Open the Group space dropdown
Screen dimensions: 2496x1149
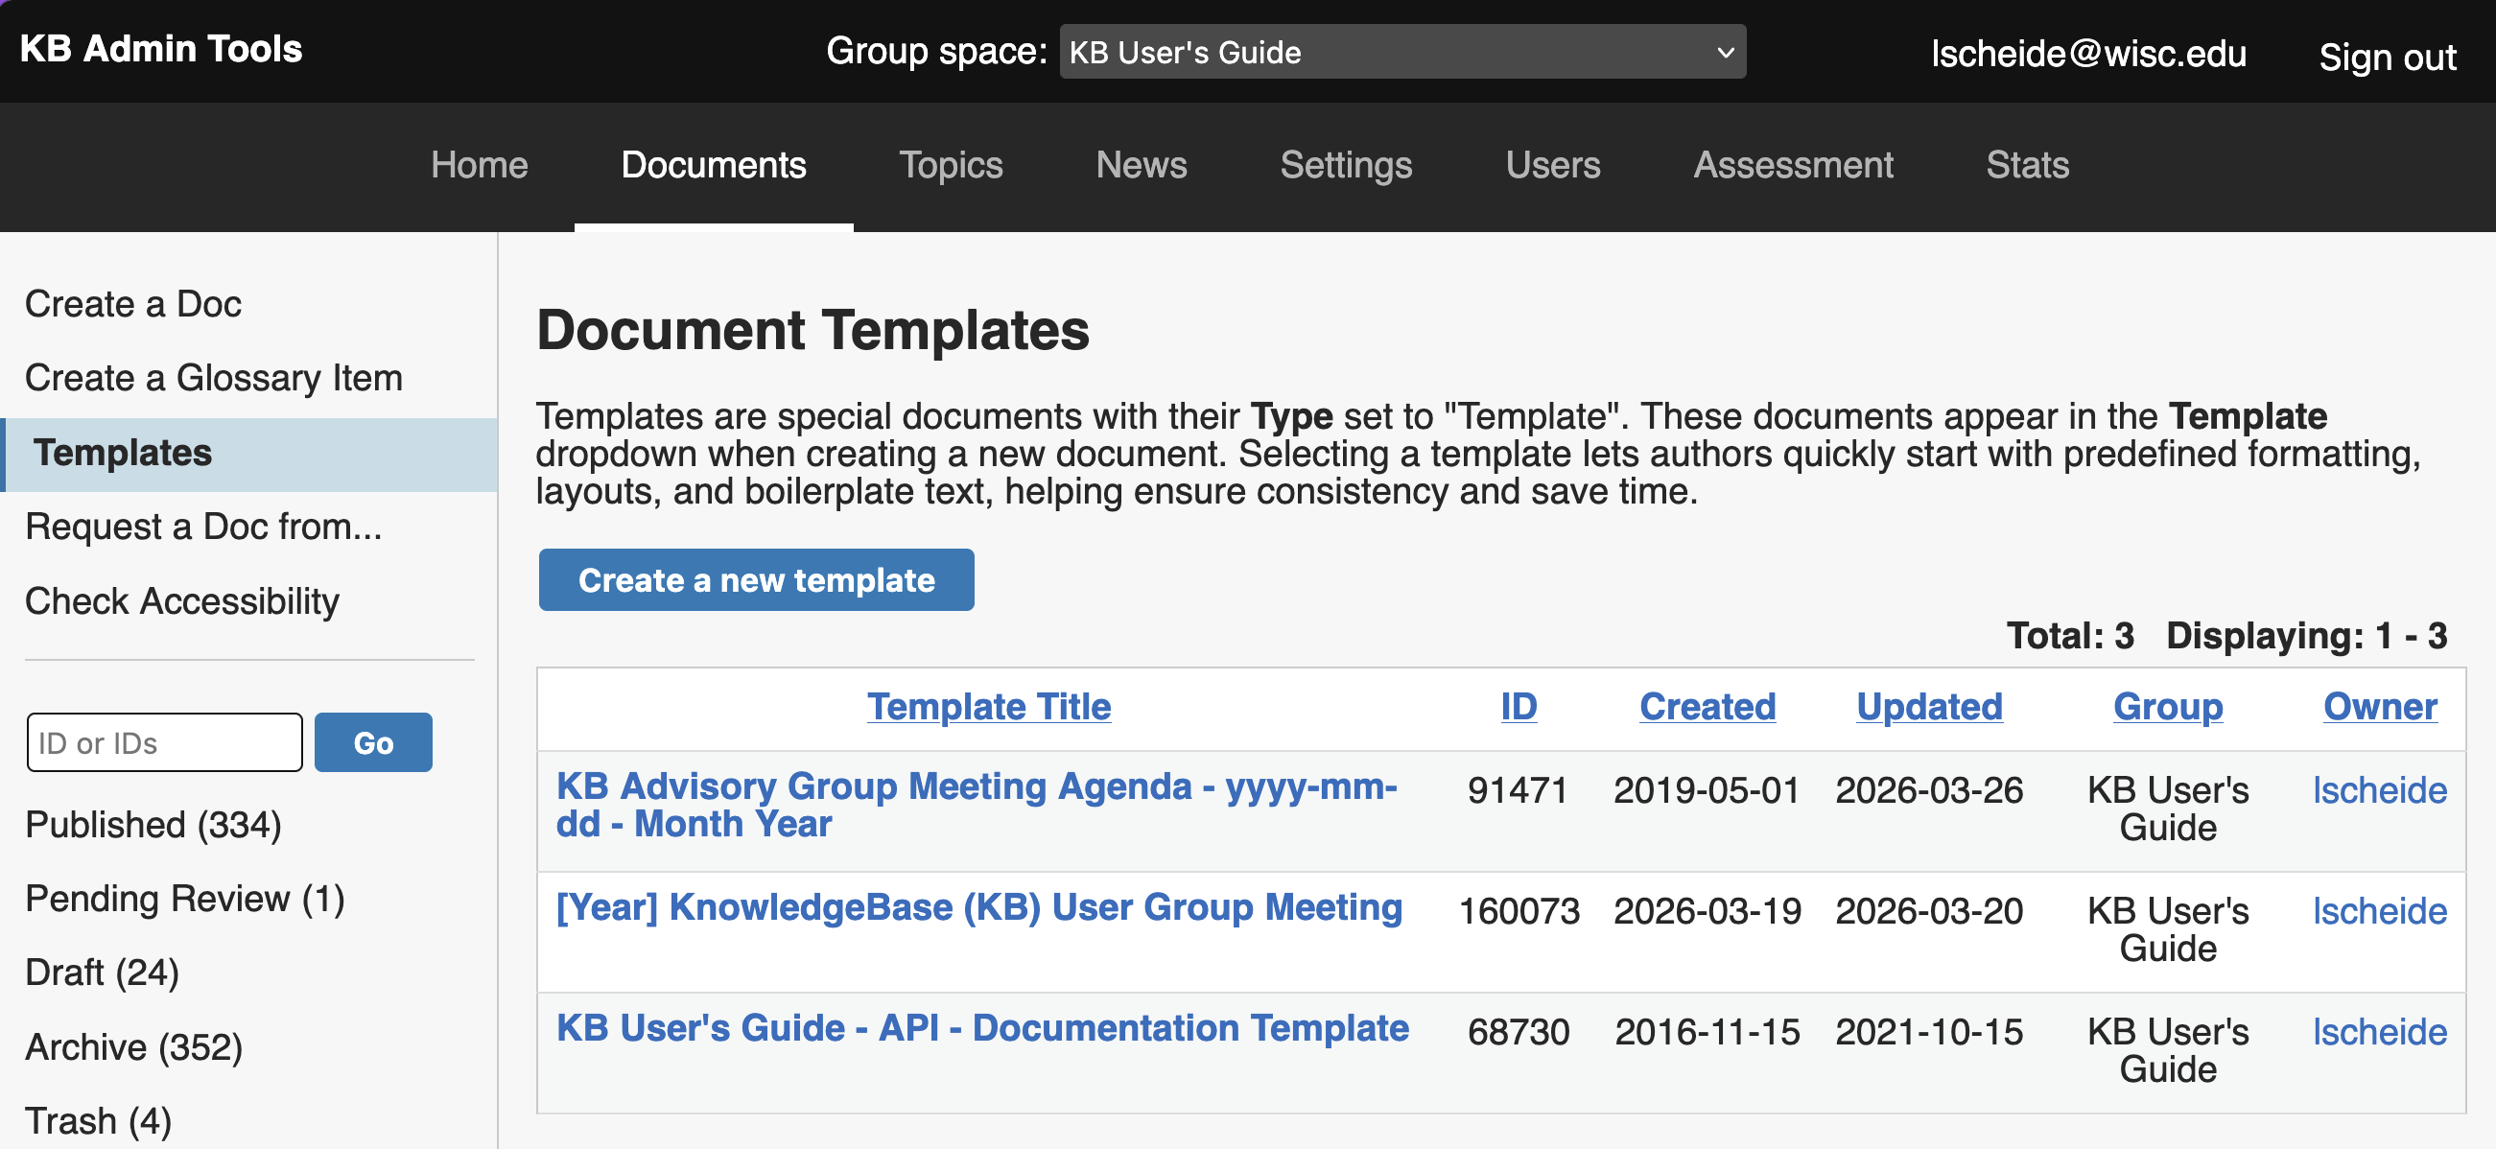click(1402, 52)
